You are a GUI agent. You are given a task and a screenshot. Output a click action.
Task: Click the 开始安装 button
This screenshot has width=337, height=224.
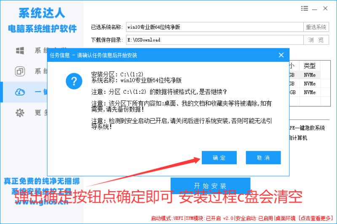coord(210,186)
